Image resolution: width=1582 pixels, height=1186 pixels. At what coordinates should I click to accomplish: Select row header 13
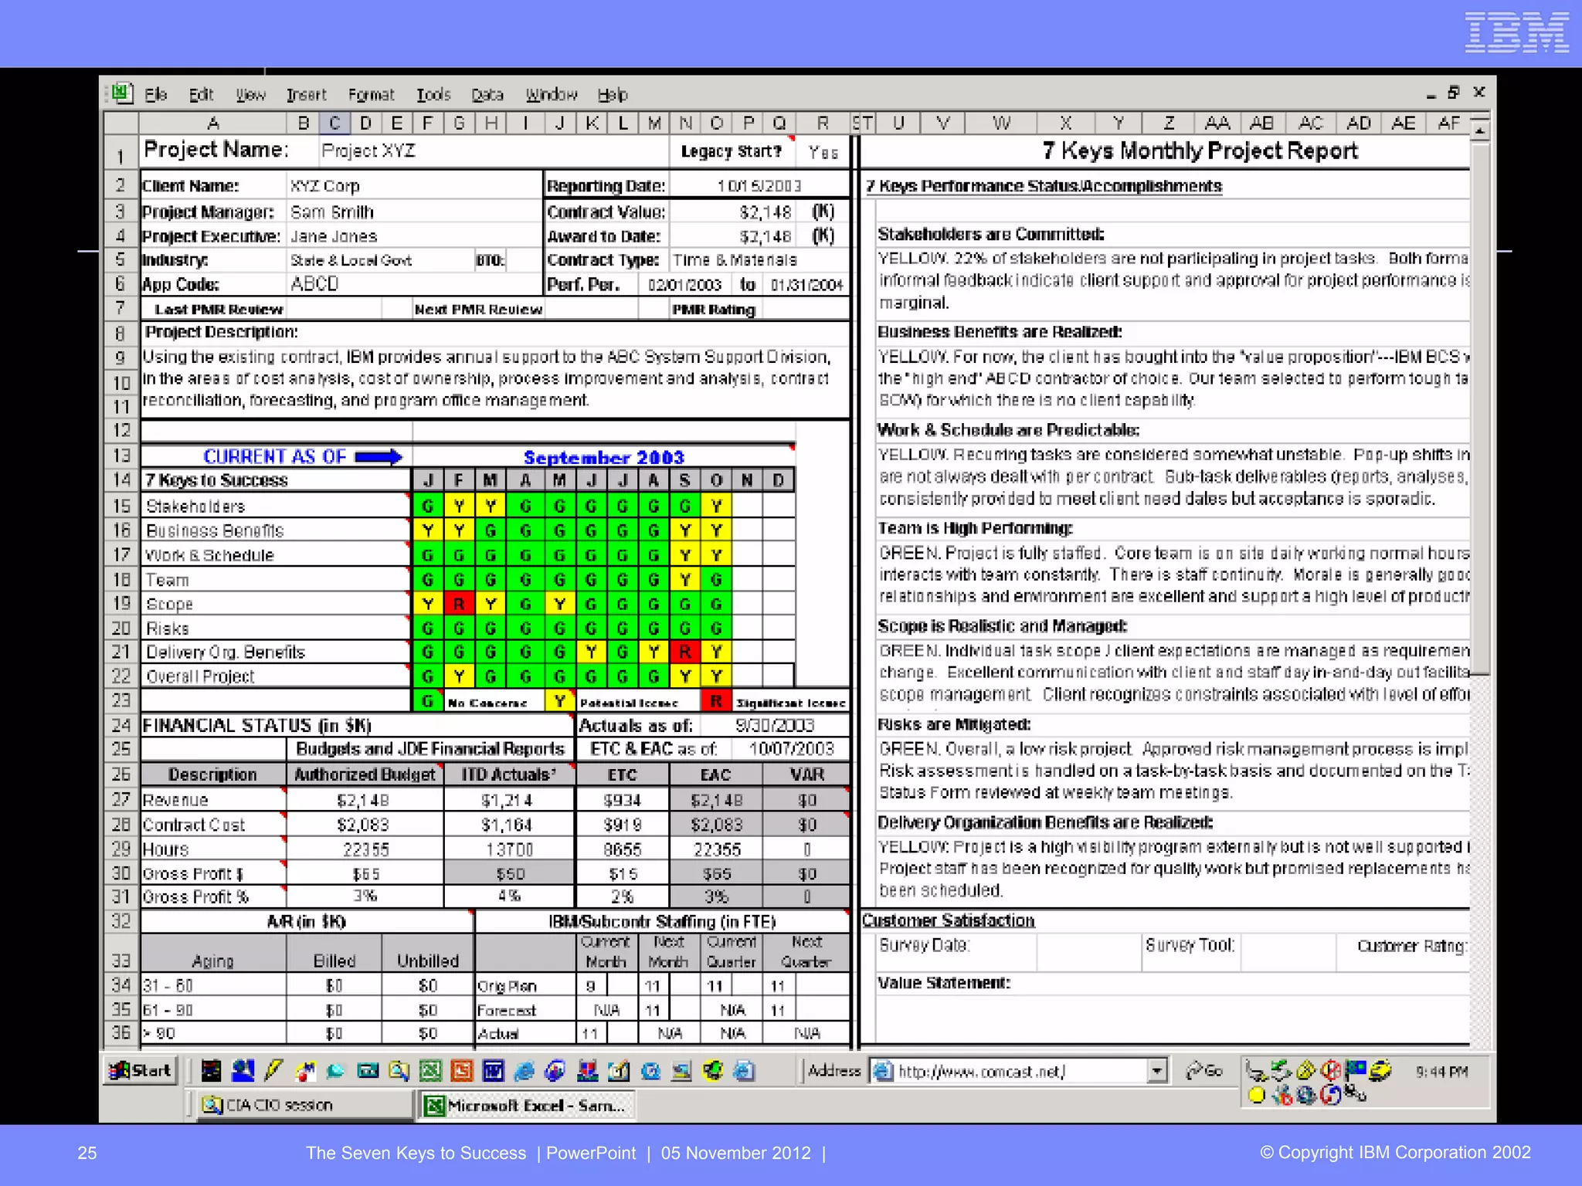point(121,456)
